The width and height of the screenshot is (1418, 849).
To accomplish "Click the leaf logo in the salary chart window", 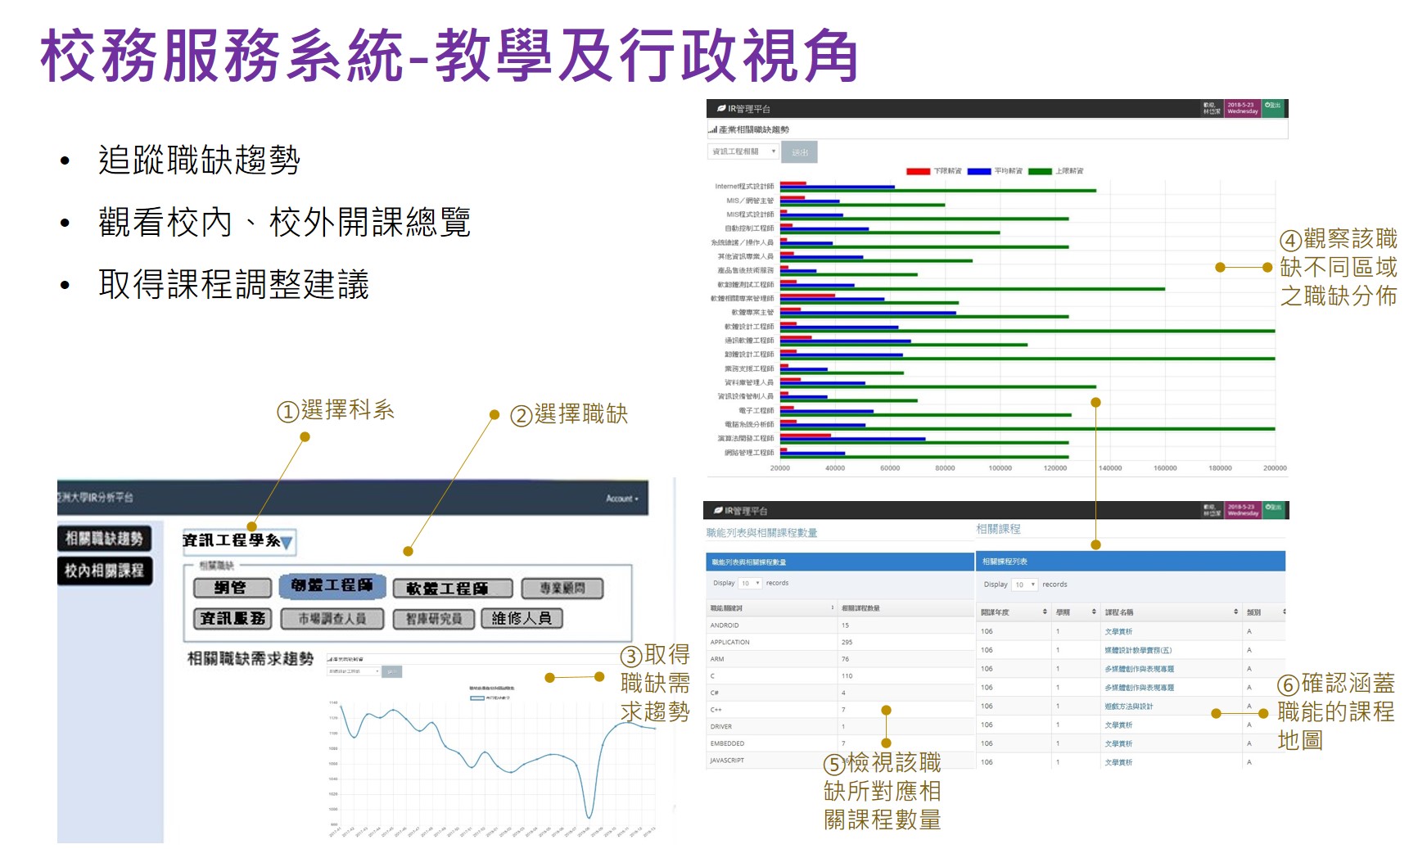I will pos(721,108).
